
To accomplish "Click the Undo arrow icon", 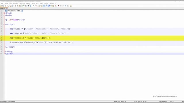I will coord(23,6).
